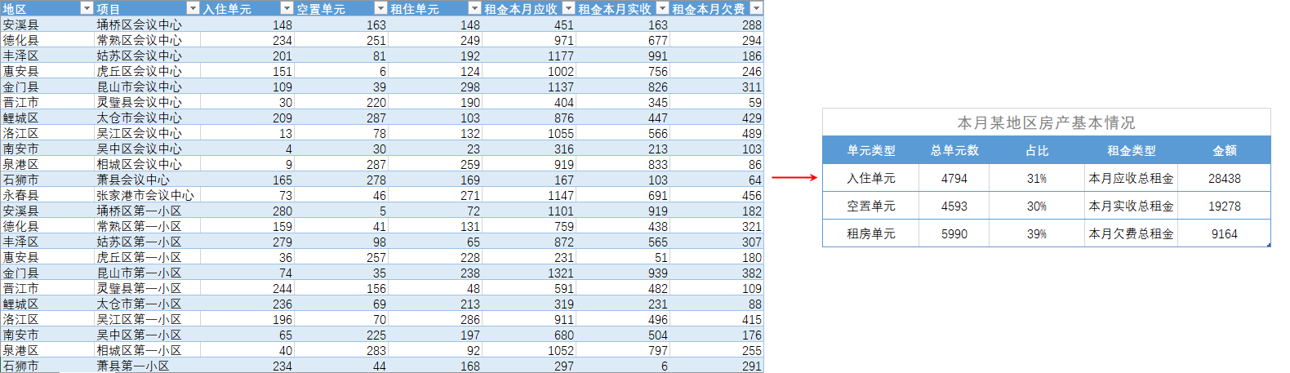
Task: Select summary cell 入住单元
Action: [870, 178]
